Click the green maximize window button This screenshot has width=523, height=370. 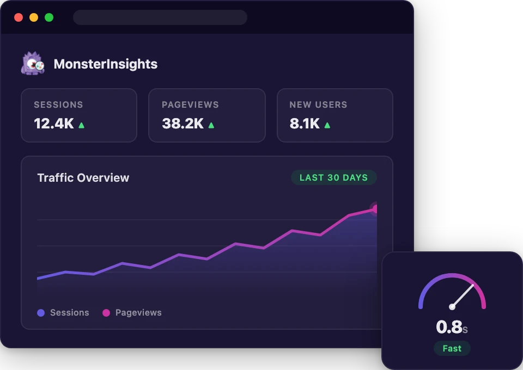[x=49, y=17]
